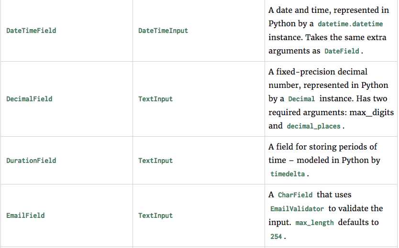Viewport: 399px width, 248px height.
Task: Follow the DateField link in description
Action: click(342, 51)
